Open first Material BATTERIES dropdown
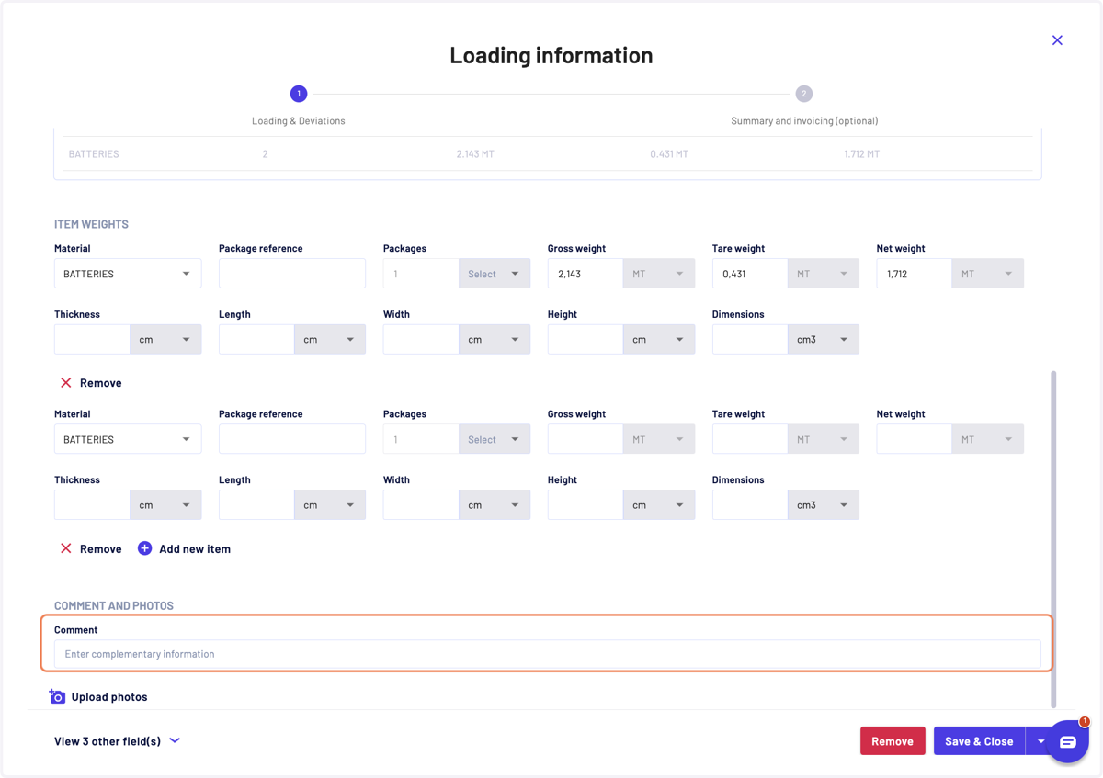 tap(128, 274)
